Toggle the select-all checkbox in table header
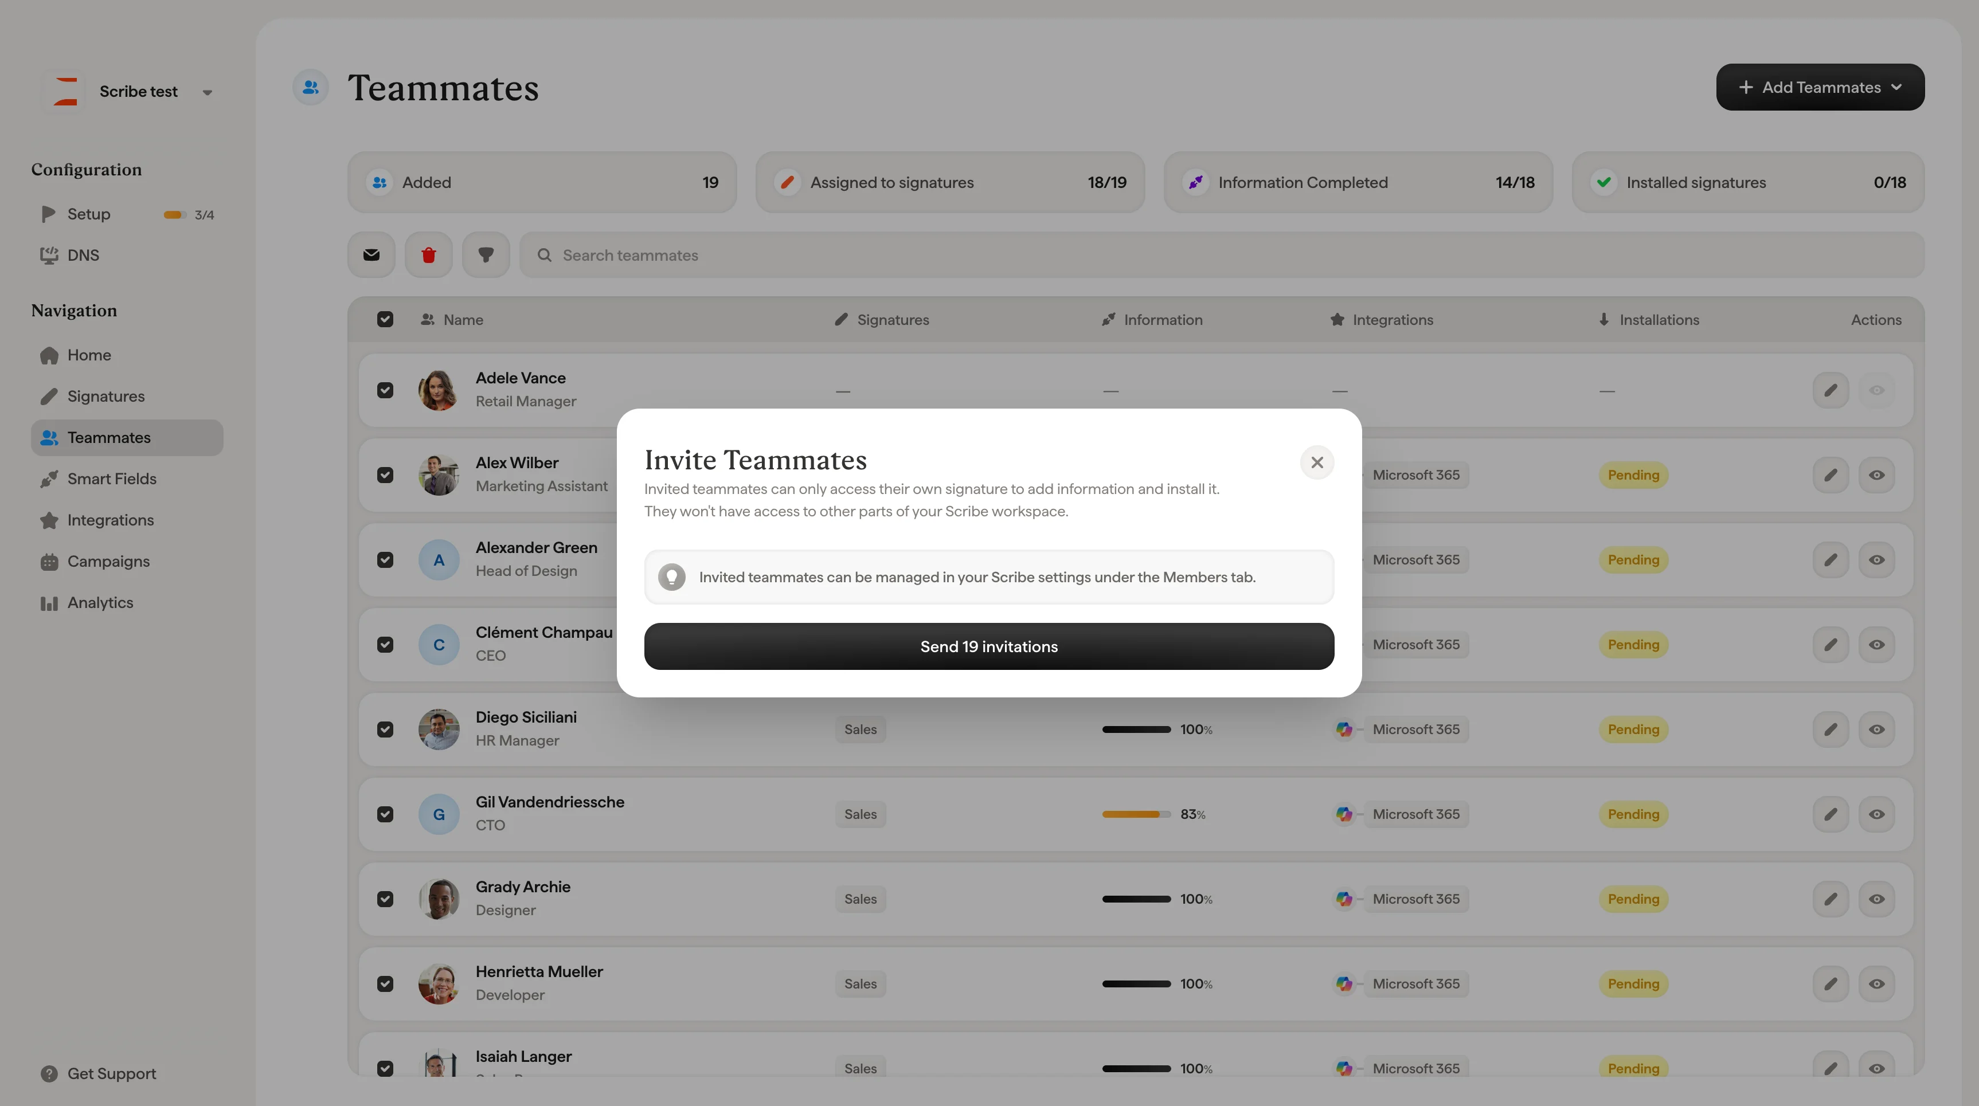Screen dimensions: 1979x1106 pyautogui.click(x=385, y=320)
